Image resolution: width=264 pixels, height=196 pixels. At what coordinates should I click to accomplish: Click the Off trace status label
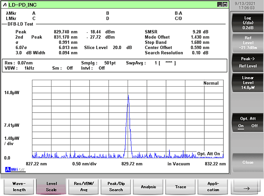21,170
